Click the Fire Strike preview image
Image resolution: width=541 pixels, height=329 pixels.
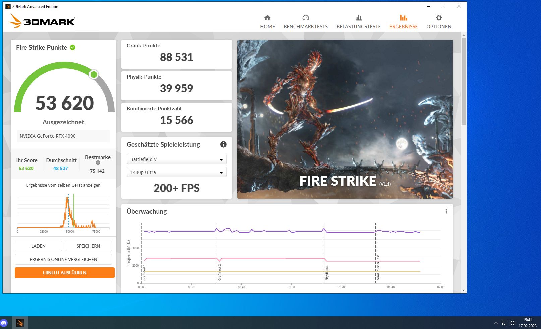click(x=345, y=119)
